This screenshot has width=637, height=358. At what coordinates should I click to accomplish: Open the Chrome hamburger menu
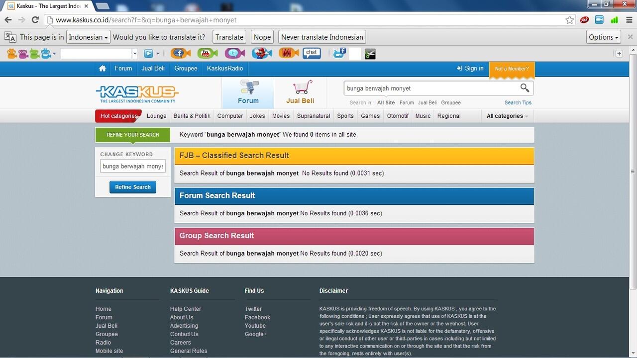[x=629, y=20]
